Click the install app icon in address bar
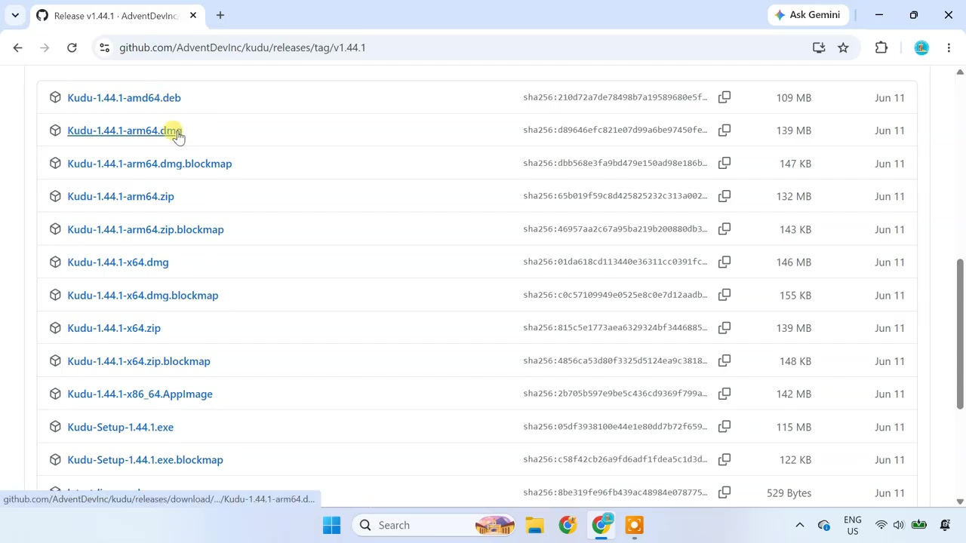The image size is (966, 543). click(x=819, y=48)
